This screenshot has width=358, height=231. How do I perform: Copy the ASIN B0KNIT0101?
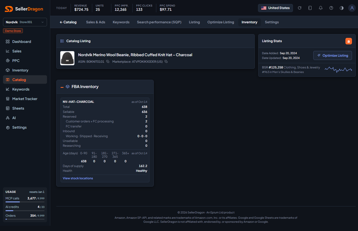pyautogui.click(x=108, y=61)
